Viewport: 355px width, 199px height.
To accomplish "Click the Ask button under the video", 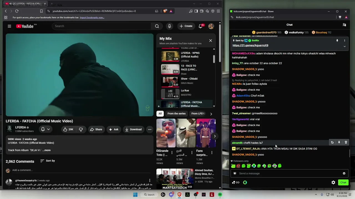I will click(x=113, y=129).
